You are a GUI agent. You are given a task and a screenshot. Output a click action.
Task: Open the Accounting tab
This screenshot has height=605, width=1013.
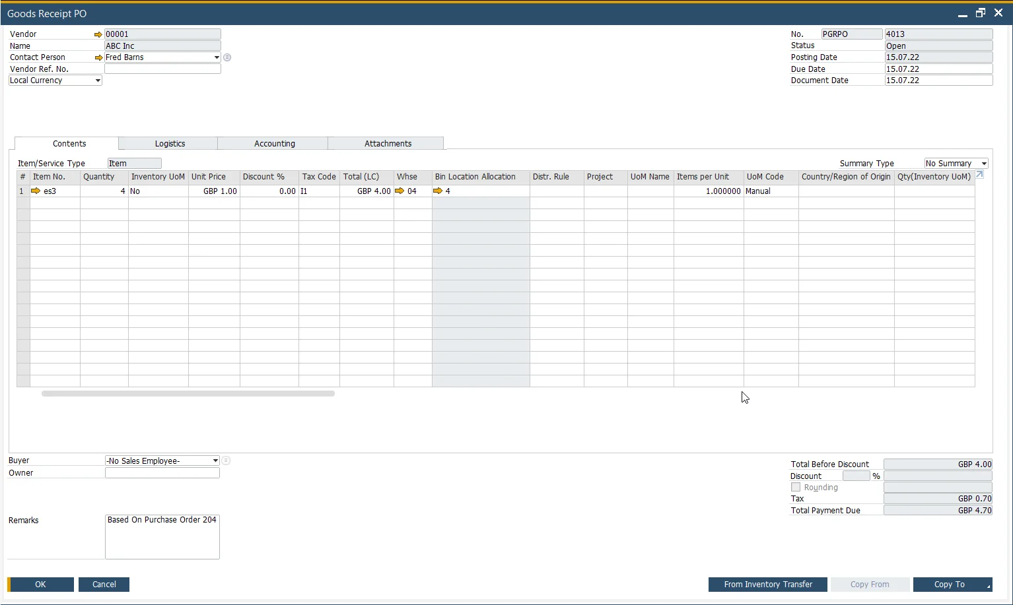point(274,143)
